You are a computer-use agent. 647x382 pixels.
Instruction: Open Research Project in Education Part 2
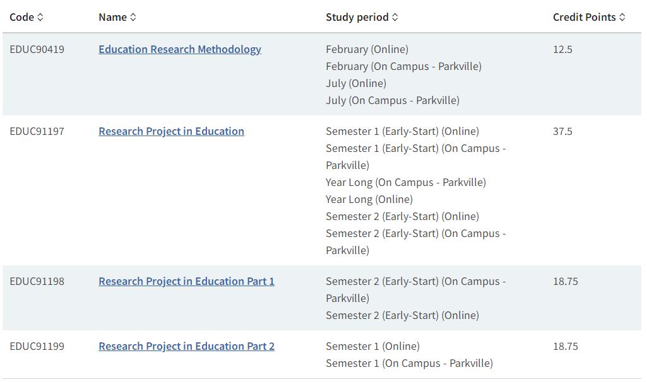coord(186,346)
